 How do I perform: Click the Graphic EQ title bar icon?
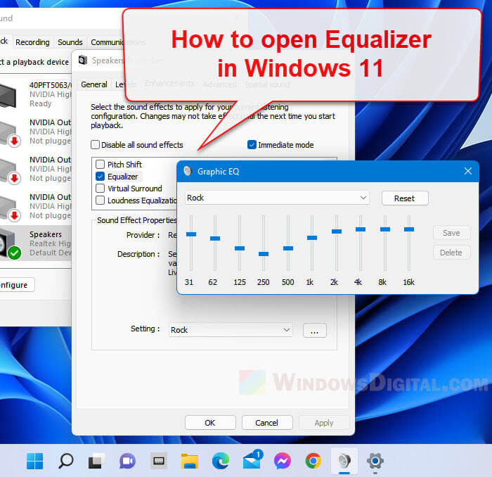coord(188,171)
